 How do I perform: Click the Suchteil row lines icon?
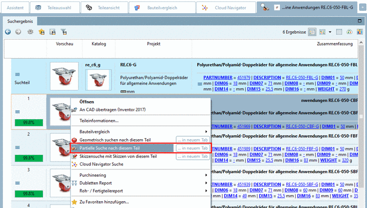(17, 75)
